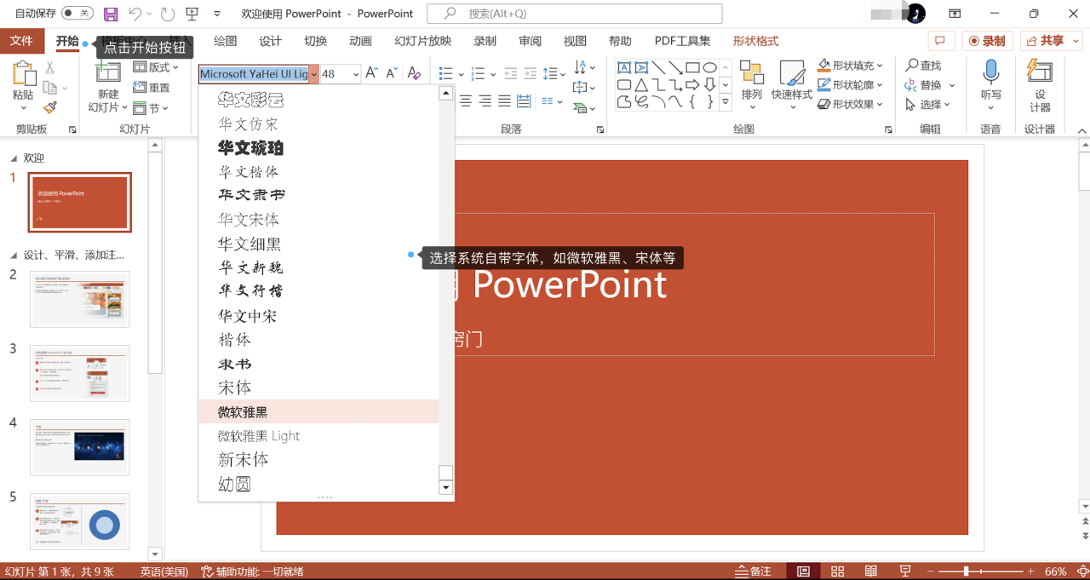This screenshot has width=1090, height=580.
Task: Click the Paste (粘贴) icon
Action: [x=23, y=75]
